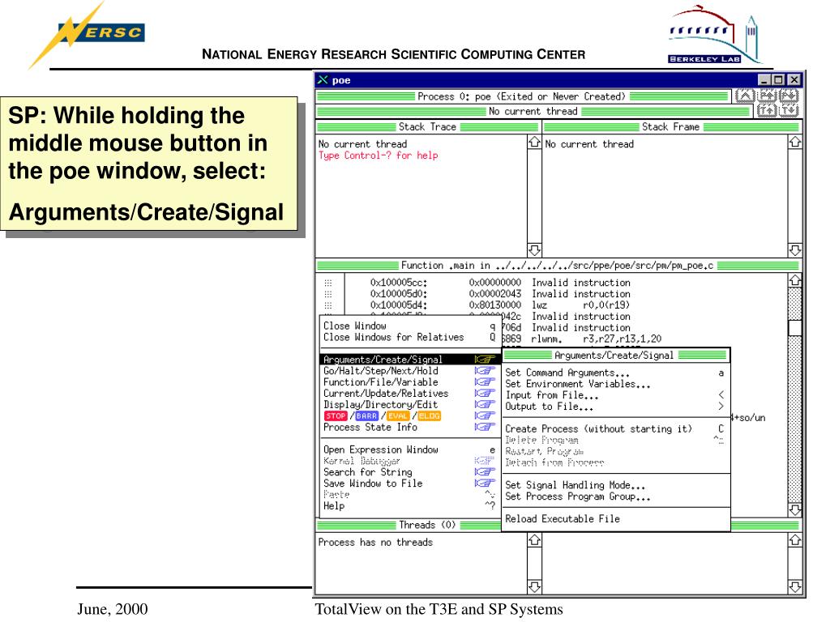Click the T-up previous thread icon
Viewport: 830px width, 622px height.
(x=767, y=110)
